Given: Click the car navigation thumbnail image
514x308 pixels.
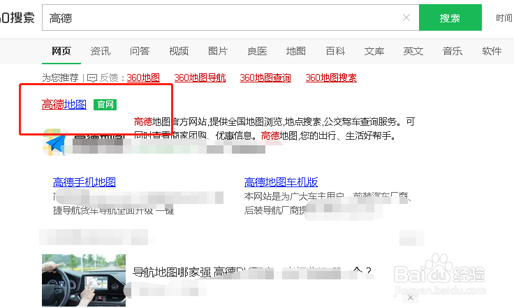Looking at the screenshot, I should [84, 280].
